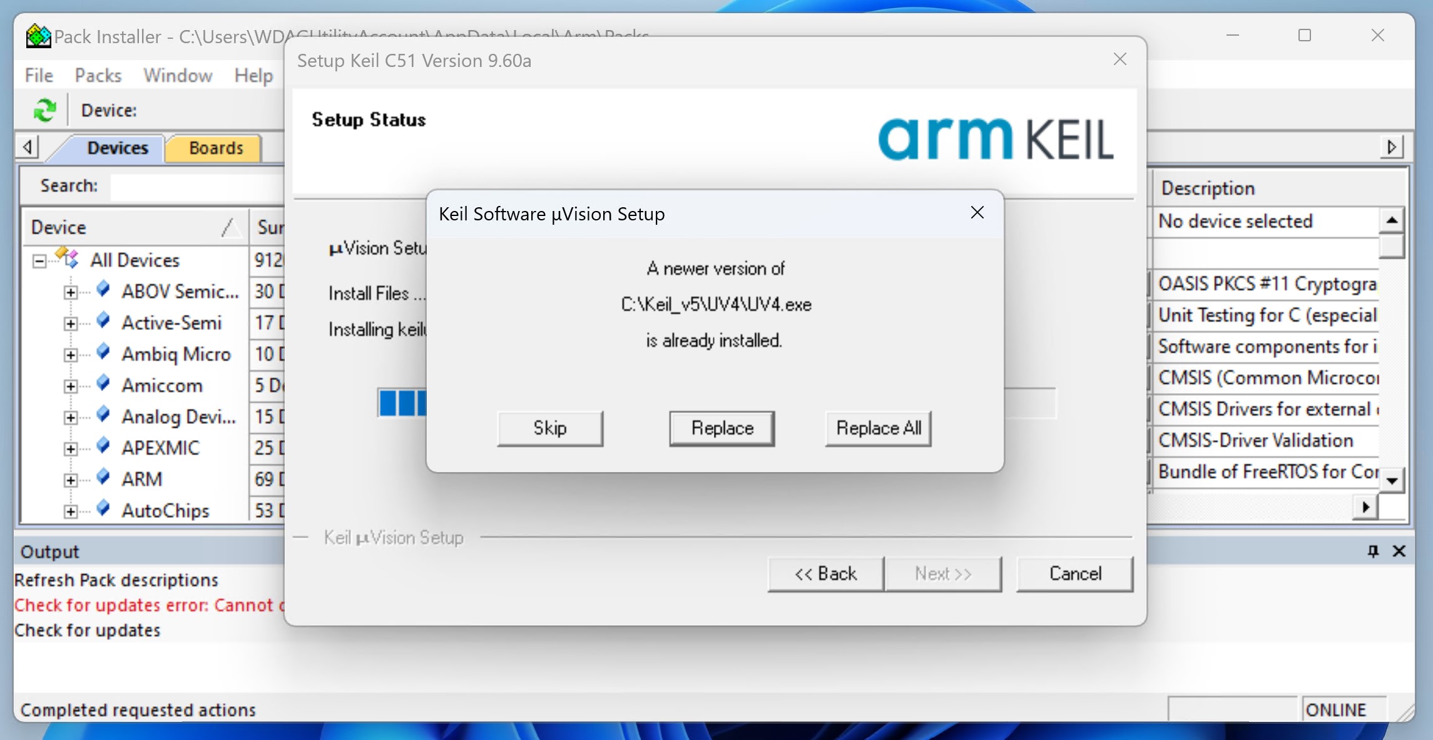Click the pin icon in Output panel
Viewport: 1433px width, 740px height.
coord(1373,551)
